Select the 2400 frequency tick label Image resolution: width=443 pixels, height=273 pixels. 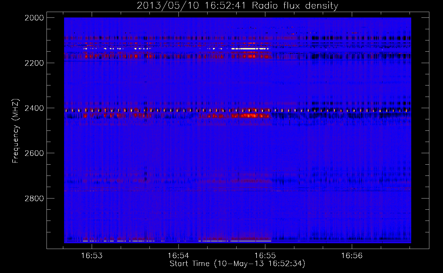click(x=34, y=108)
